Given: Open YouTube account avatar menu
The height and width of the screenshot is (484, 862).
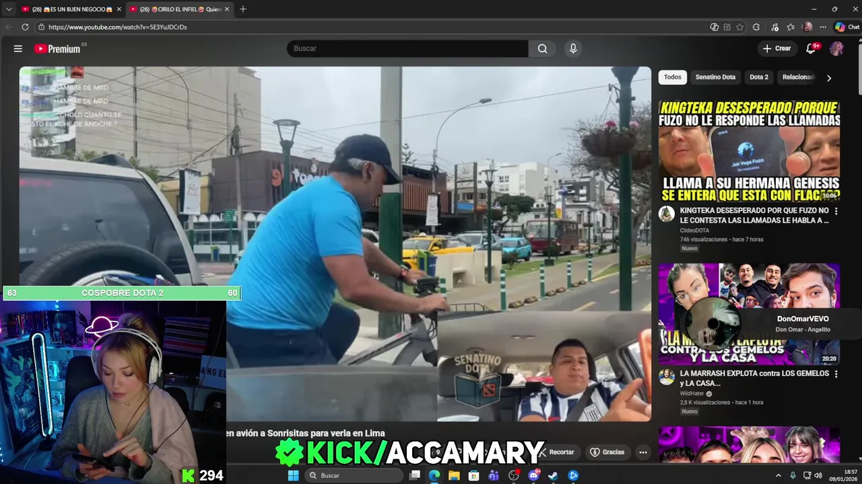Looking at the screenshot, I should coord(836,48).
